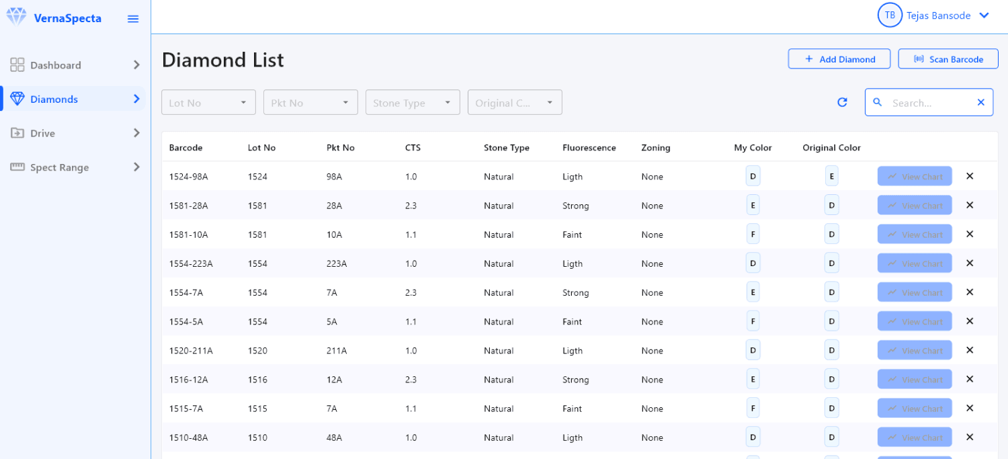The width and height of the screenshot is (1008, 459).
Task: Click My Color chip F for 1581-10A
Action: click(x=753, y=235)
